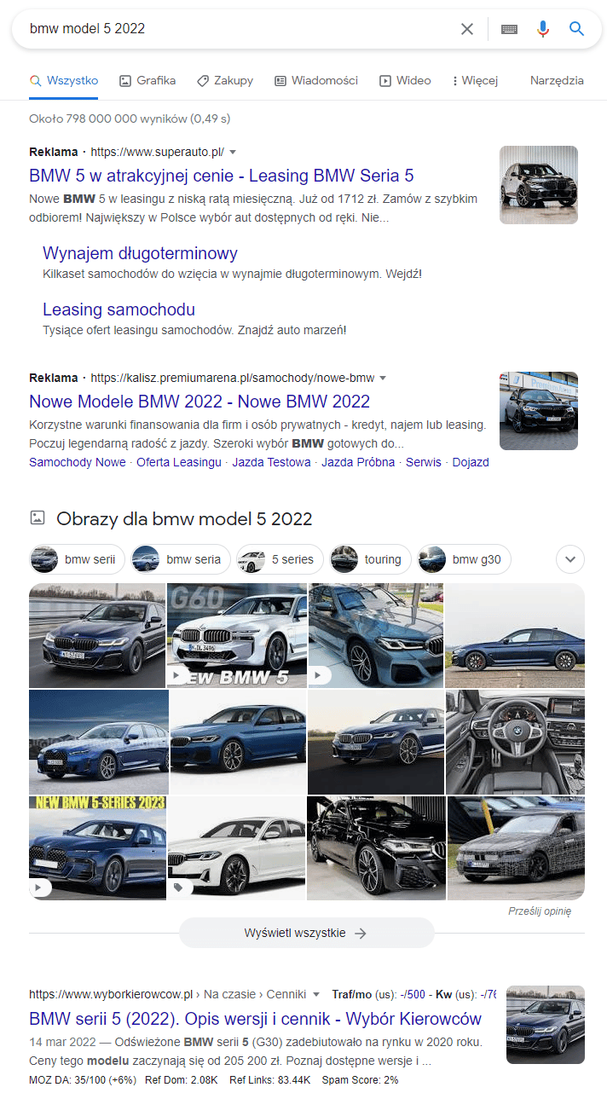607x1093 pixels.
Task: Click the image icon beside Obrazy heading
Action: pos(37,518)
